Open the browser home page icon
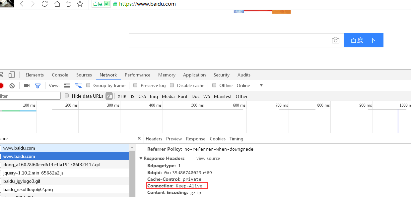Image resolution: width=411 pixels, height=197 pixels. [57, 4]
